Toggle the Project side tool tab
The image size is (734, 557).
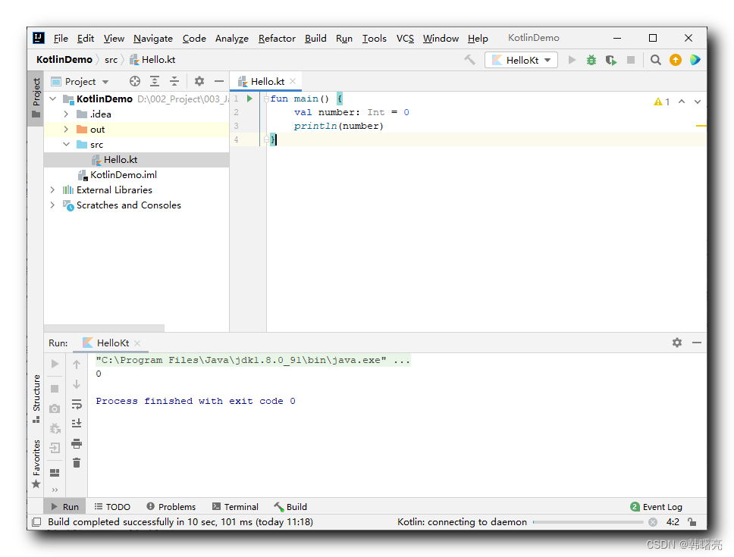tap(36, 99)
